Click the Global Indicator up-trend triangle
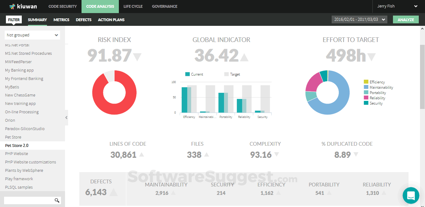425x207 pixels. 244,57
